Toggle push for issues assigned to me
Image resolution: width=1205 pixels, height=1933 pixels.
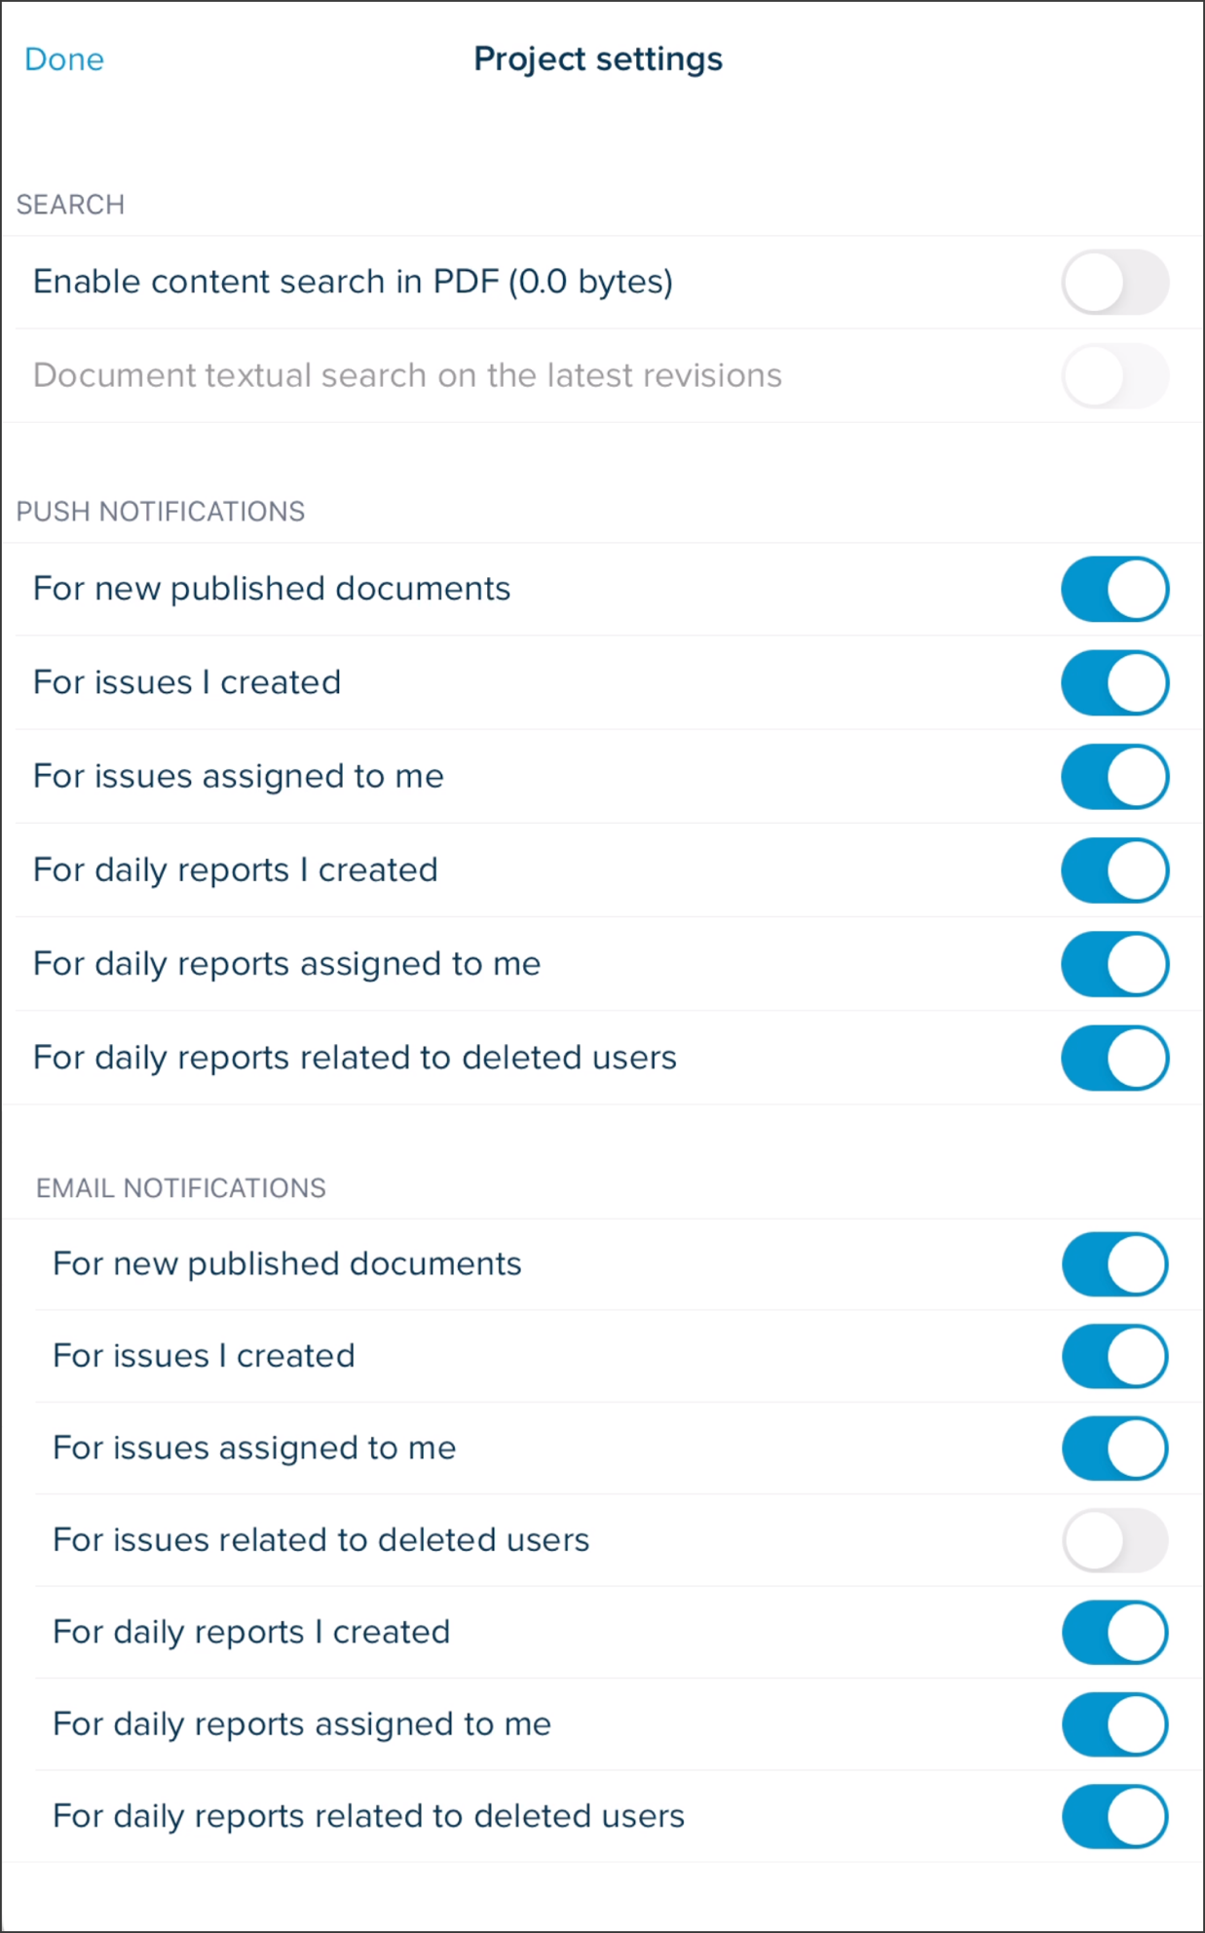[x=1115, y=777]
